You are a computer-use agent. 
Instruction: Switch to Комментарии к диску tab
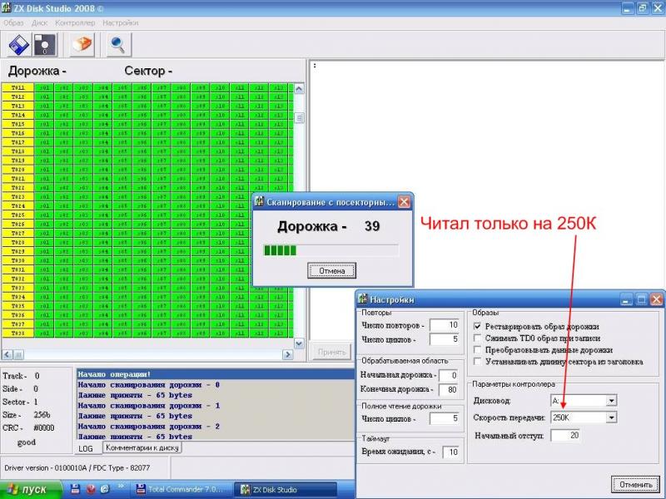(142, 448)
